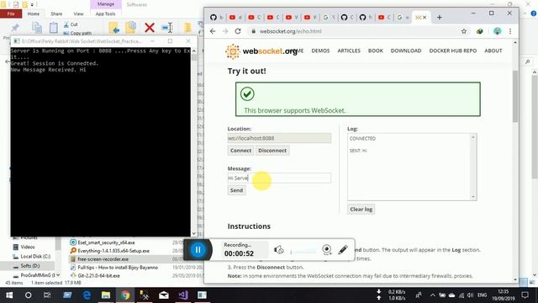Bookmark this page with the star icon
538x303 pixels.
(x=464, y=31)
